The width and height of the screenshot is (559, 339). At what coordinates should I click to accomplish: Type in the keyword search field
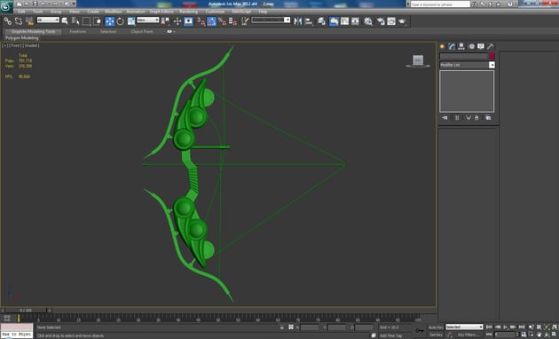click(x=440, y=4)
